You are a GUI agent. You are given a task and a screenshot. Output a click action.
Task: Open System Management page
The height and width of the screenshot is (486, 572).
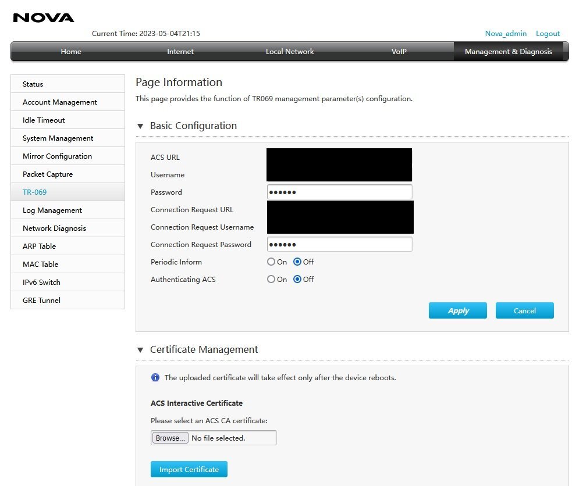68,138
